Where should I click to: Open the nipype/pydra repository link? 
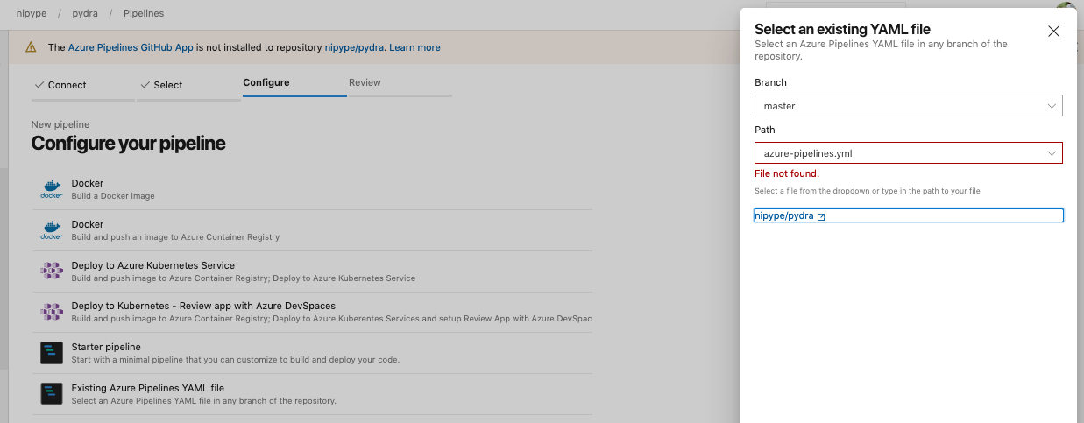[783, 215]
